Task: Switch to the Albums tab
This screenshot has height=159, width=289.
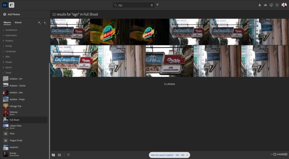Action: coord(7,23)
